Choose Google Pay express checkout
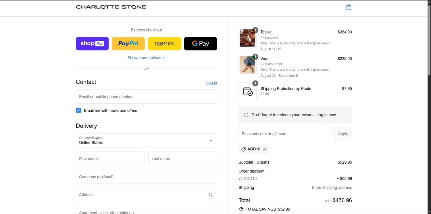The width and height of the screenshot is (431, 214). click(201, 44)
